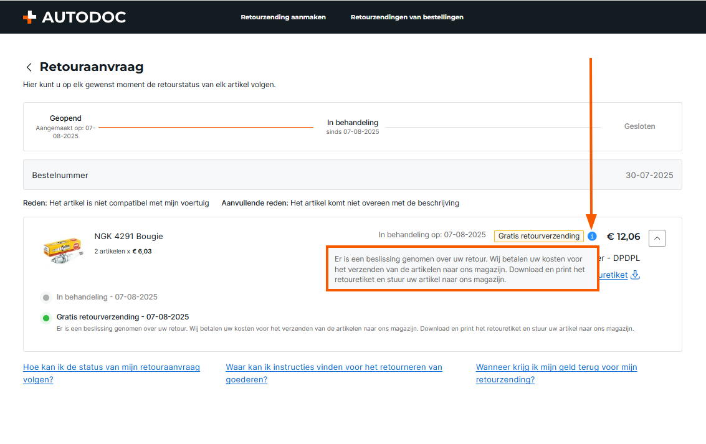The height and width of the screenshot is (444, 706).
Task: Click the orange progress line after Geopend
Action: tap(206, 127)
